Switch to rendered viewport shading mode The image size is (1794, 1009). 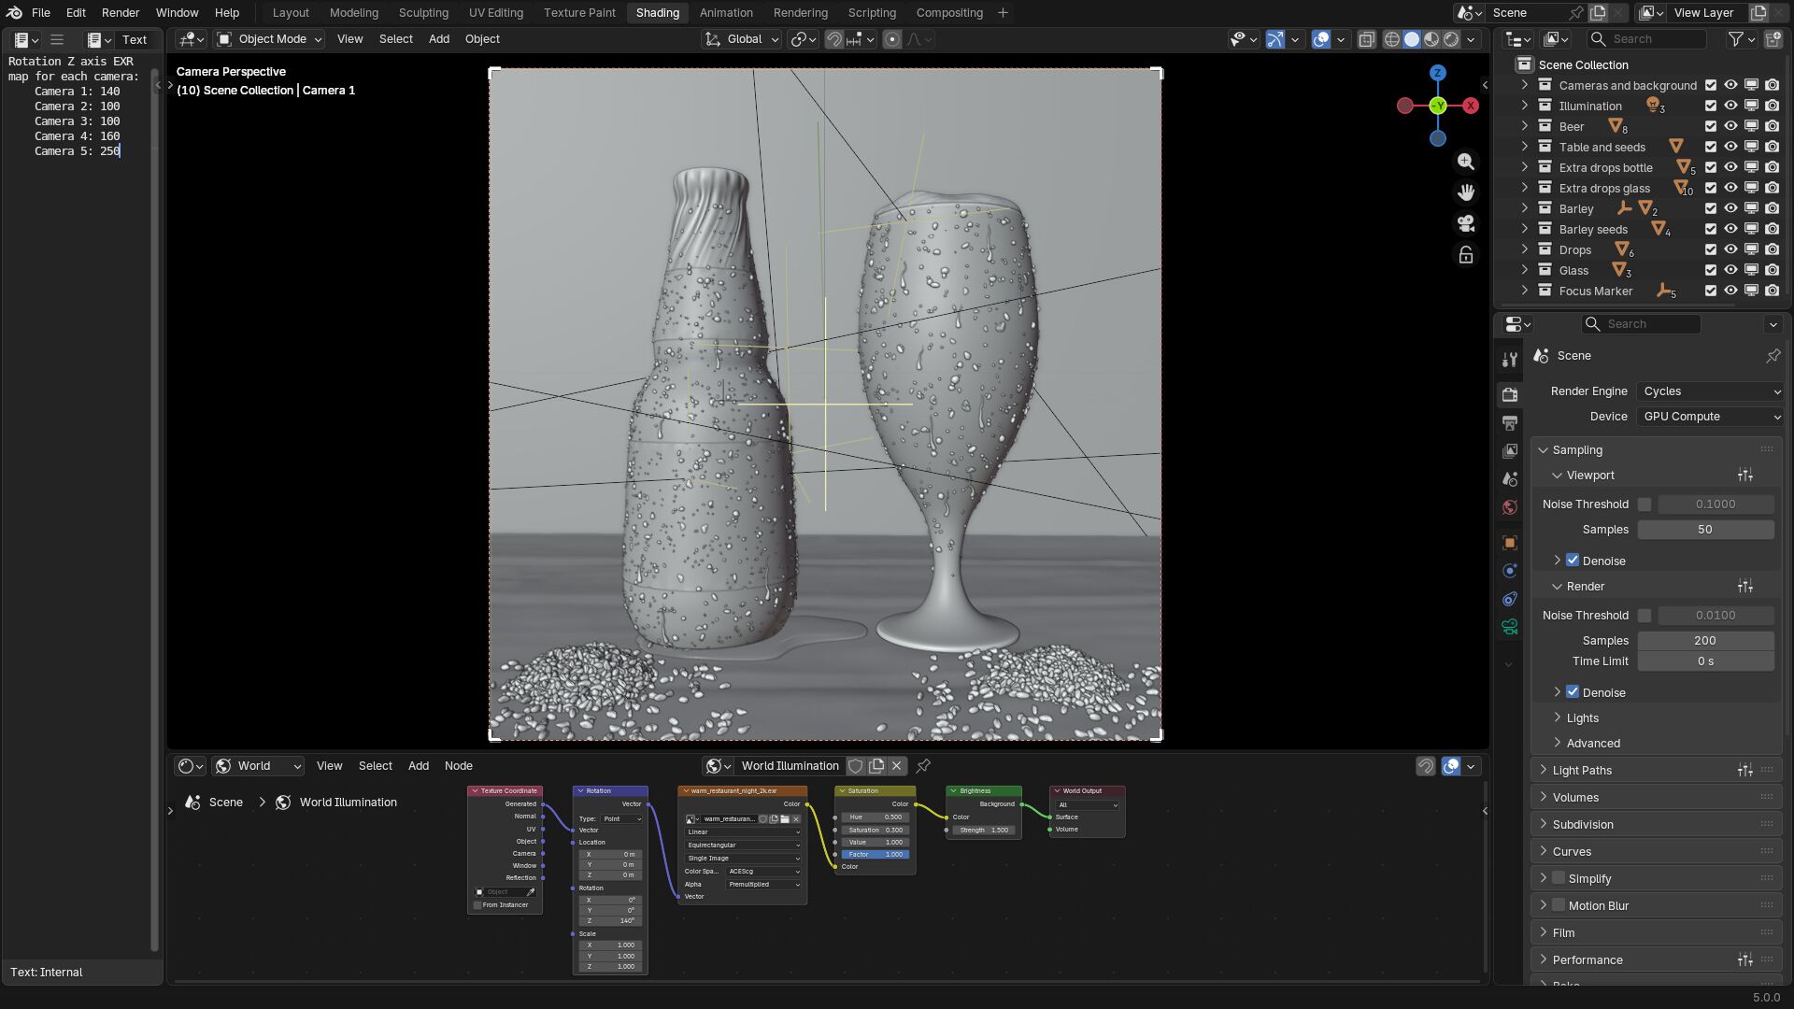pos(1451,39)
